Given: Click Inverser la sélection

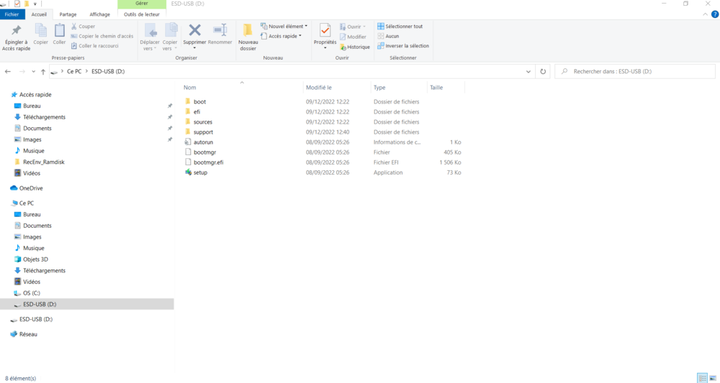Looking at the screenshot, I should pyautogui.click(x=403, y=46).
